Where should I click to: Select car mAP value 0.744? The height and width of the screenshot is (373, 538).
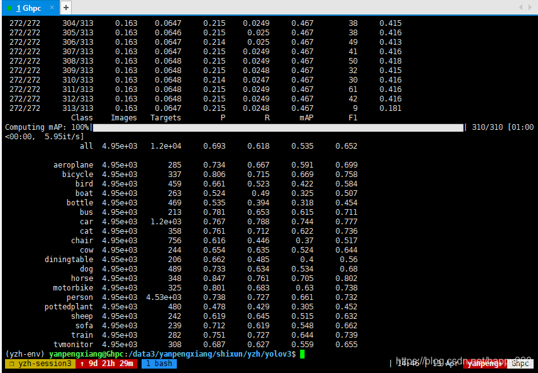point(302,222)
